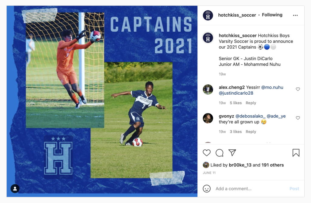Save post with the bookmark icon

tap(296, 153)
